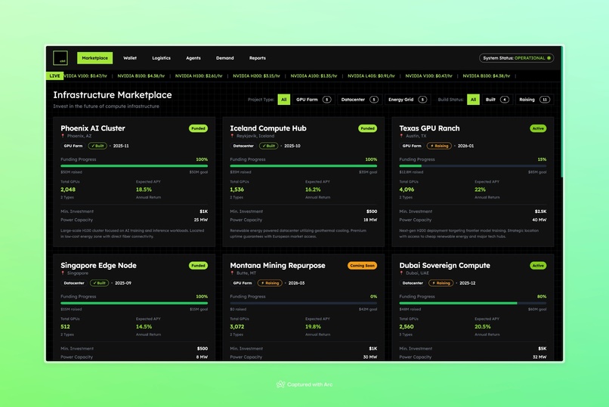This screenshot has width=609, height=407.
Task: Click the NVIDIA L40S: $0.91/hr ticker item
Action: 371,76
